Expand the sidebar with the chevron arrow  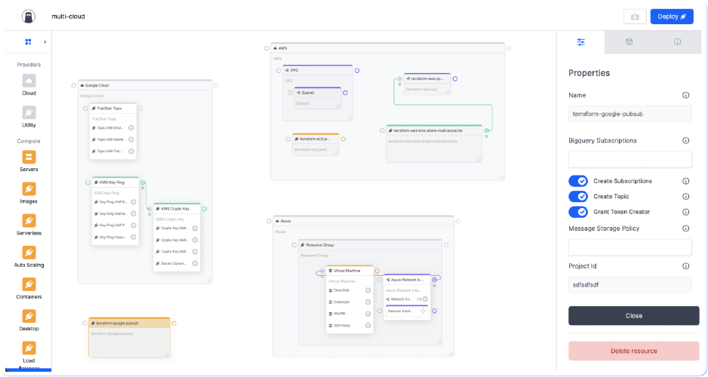(45, 42)
